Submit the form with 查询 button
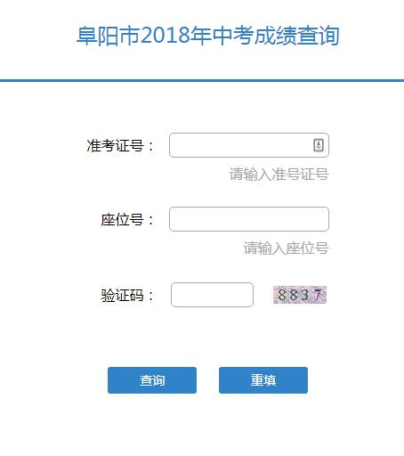Image resolution: width=404 pixels, height=456 pixels. pos(152,380)
